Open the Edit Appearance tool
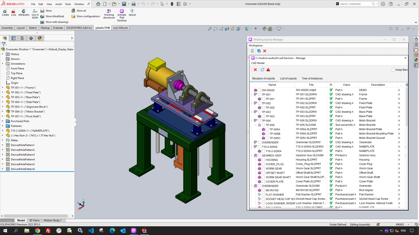This screenshot has width=419, height=235. point(264,29)
